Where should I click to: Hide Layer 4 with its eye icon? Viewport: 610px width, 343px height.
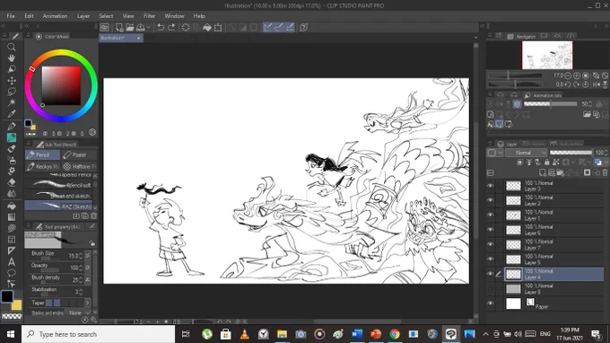490,274
